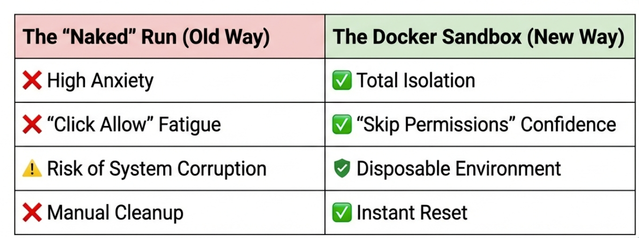Click the yellow warning triangle icon

pyautogui.click(x=32, y=169)
